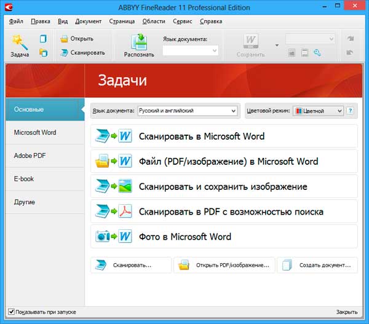Switch to the Adobe PDF tab

[x=30, y=156]
